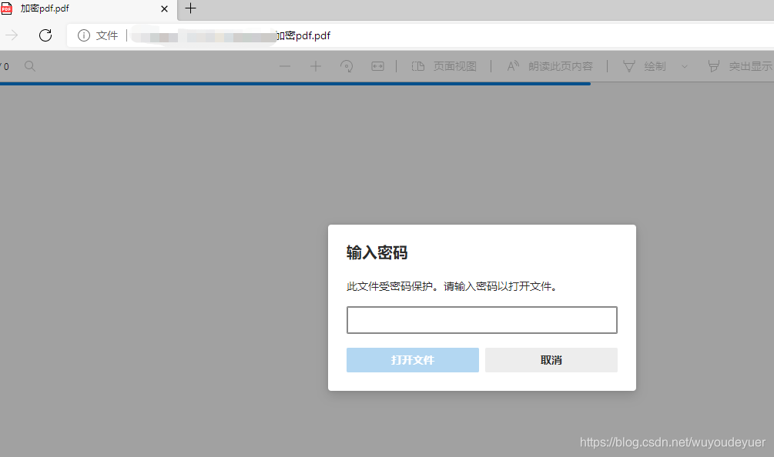
Task: Click the 打开文件 button
Action: coord(413,360)
